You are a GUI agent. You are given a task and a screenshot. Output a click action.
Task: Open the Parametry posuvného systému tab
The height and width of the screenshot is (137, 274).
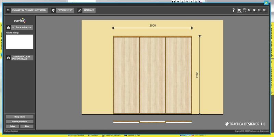coord(26,10)
